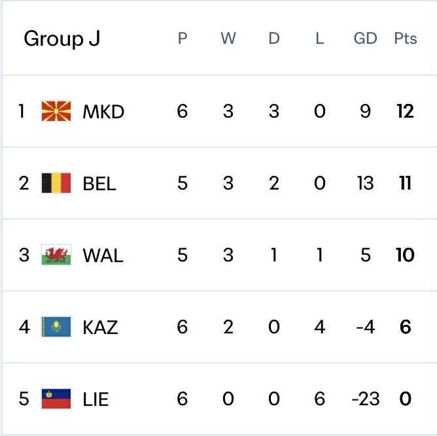Image resolution: width=437 pixels, height=436 pixels.
Task: Click the Liechtenstein flag icon
Action: point(56,399)
